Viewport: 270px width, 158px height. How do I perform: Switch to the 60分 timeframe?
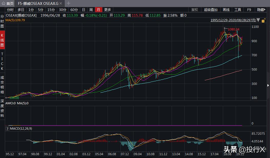click(74, 10)
